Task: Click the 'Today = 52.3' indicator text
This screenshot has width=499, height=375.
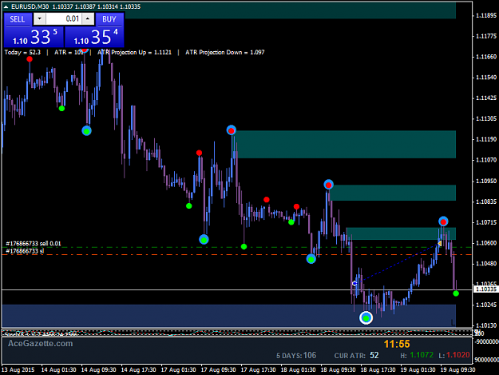Action: pos(22,52)
